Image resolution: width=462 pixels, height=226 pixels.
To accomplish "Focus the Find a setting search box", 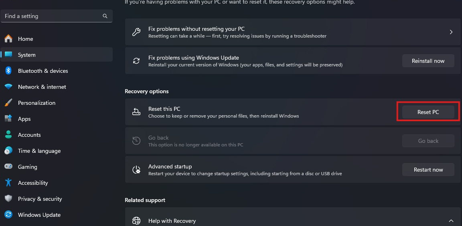I will coord(52,16).
